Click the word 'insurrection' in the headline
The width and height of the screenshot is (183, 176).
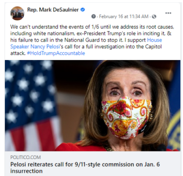coord(26,171)
